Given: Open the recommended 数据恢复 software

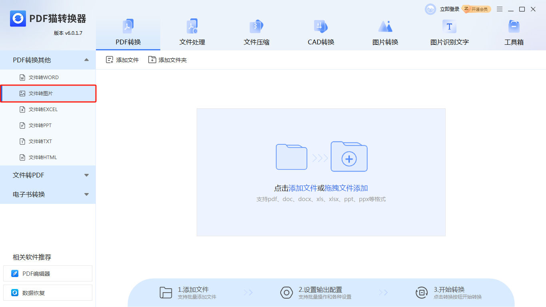Looking at the screenshot, I should click(48, 293).
